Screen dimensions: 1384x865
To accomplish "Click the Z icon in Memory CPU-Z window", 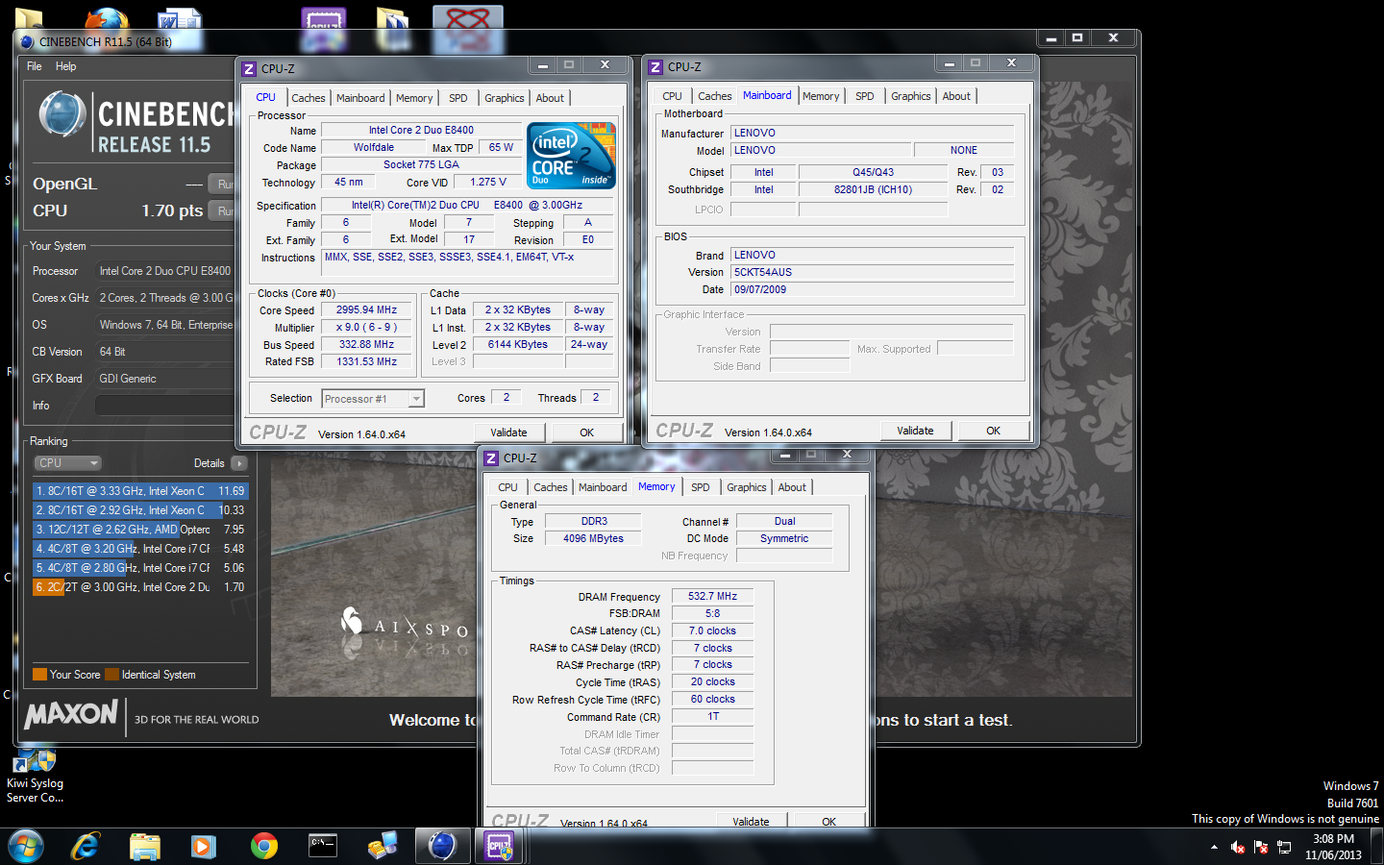I will 491,458.
